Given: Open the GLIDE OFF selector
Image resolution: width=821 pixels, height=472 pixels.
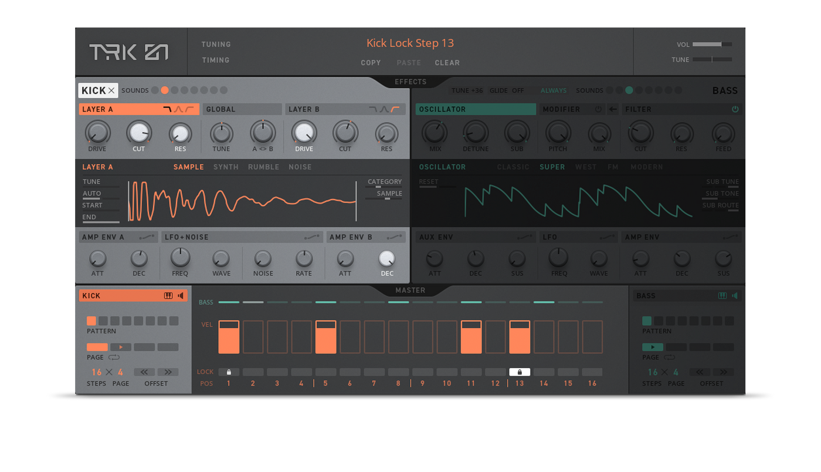Looking at the screenshot, I should coord(507,90).
